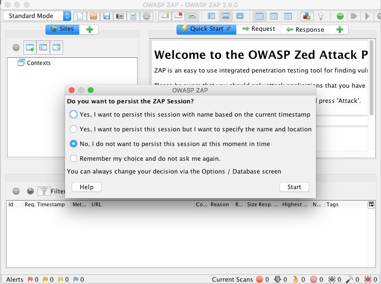
Task: Click the yellow low-alert flag count
Action: point(63,279)
